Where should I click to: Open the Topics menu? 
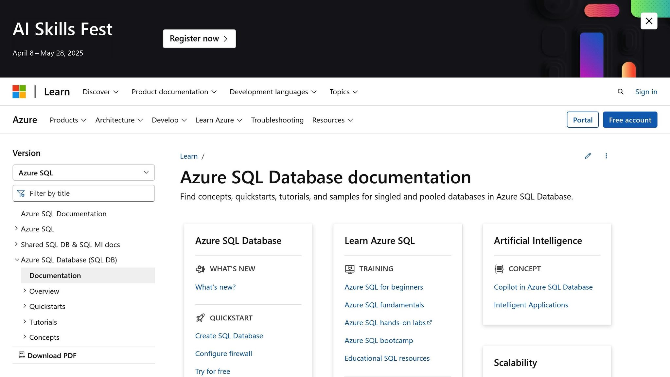click(343, 92)
